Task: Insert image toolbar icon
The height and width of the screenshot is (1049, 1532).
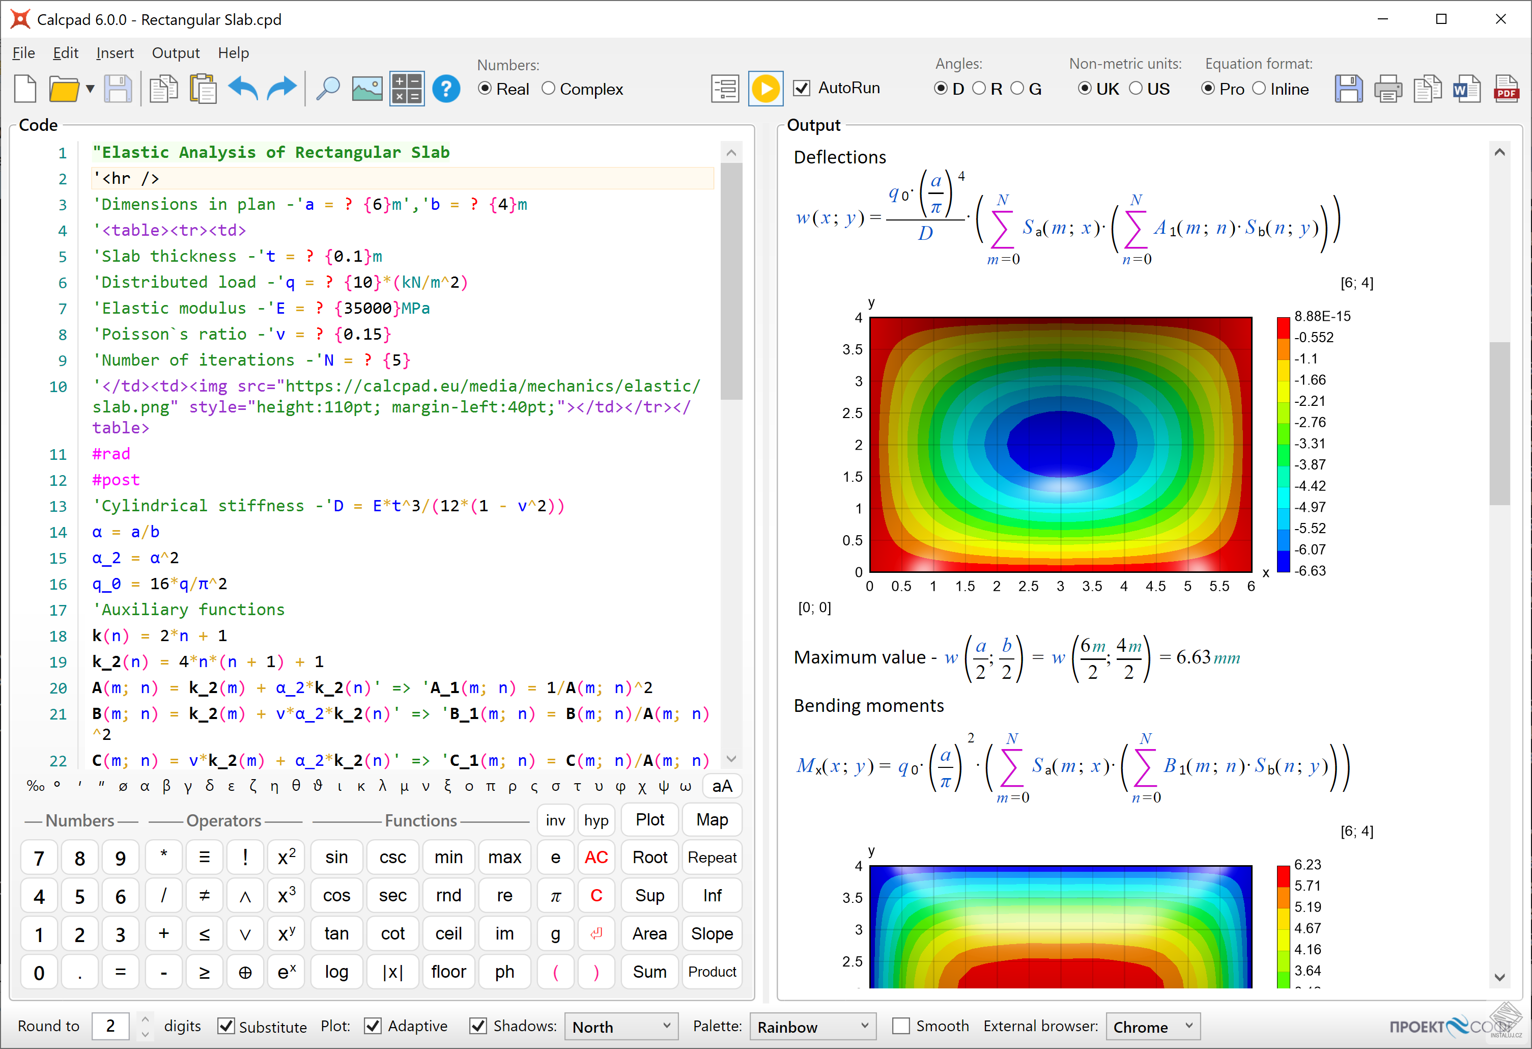Action: [x=367, y=89]
